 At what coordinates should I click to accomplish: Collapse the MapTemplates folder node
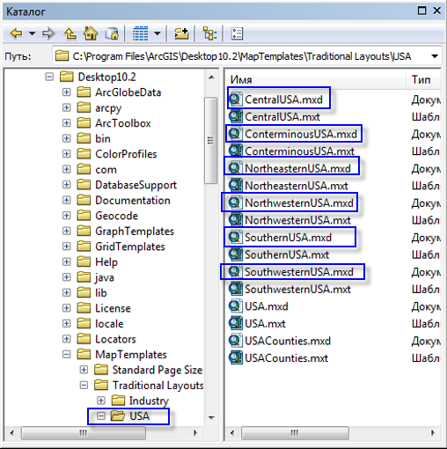(x=67, y=355)
